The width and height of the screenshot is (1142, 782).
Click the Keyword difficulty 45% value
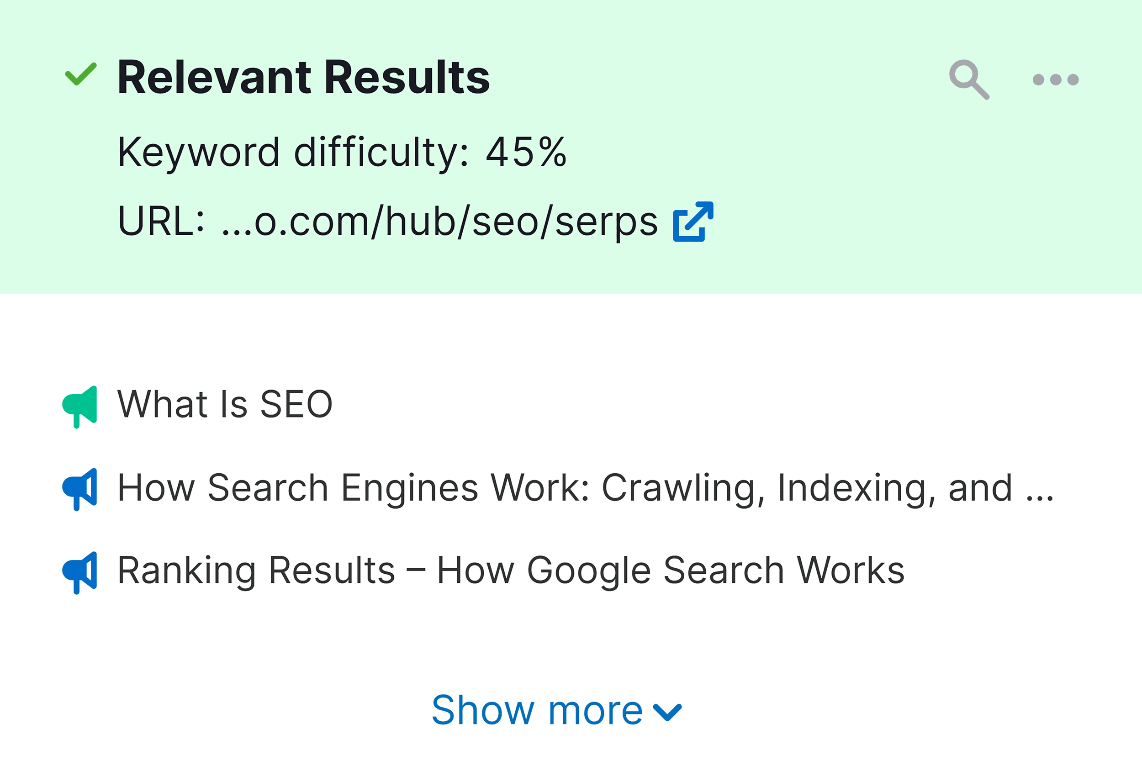point(343,153)
